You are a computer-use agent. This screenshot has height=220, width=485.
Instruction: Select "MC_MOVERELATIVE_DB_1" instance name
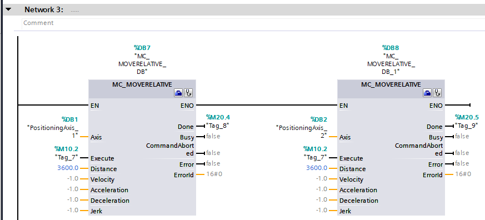pos(391,64)
